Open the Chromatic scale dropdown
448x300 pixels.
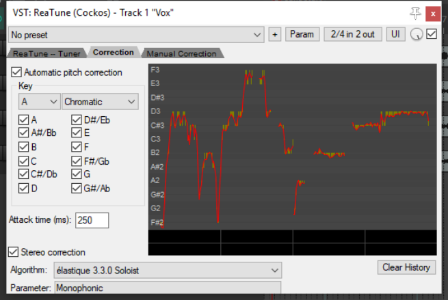100,102
